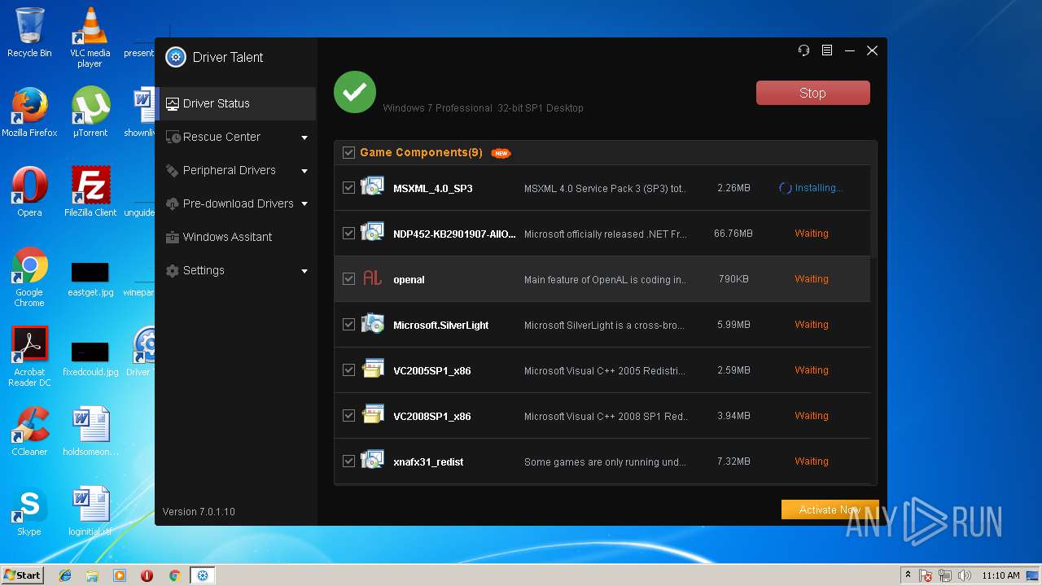Click the openal AL logo icon

pyautogui.click(x=373, y=278)
